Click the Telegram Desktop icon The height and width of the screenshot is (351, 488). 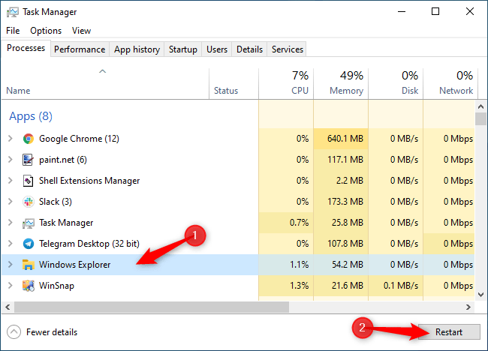[29, 244]
